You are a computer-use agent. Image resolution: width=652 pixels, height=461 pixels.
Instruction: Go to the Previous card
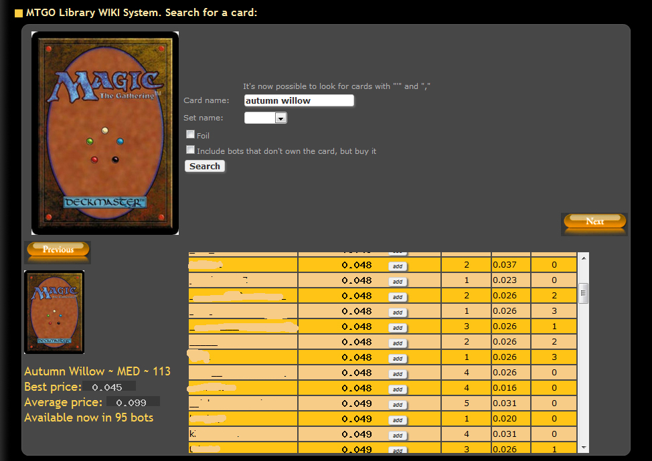tap(58, 250)
